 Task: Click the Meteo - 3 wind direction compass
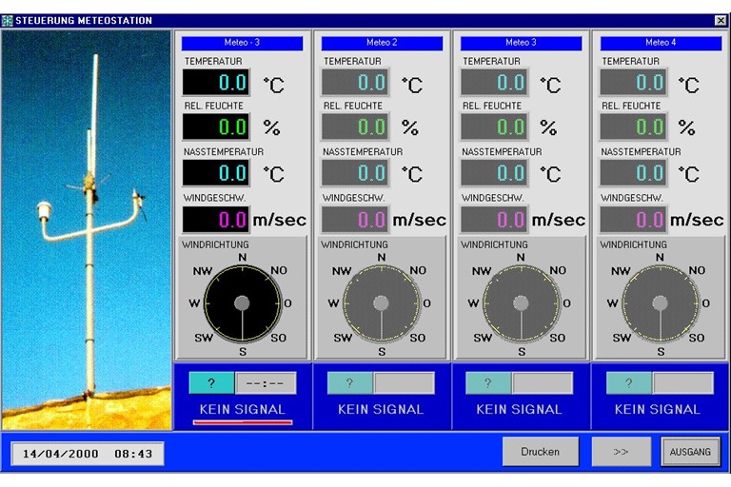pos(242,303)
